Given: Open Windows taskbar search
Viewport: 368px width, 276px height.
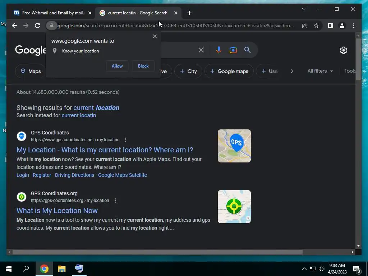Looking at the screenshot, I should tap(26, 269).
